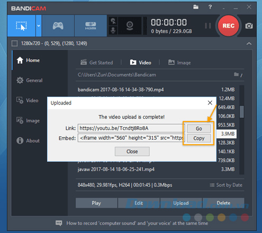
Task: Start recording with the REC button
Action: click(x=229, y=26)
